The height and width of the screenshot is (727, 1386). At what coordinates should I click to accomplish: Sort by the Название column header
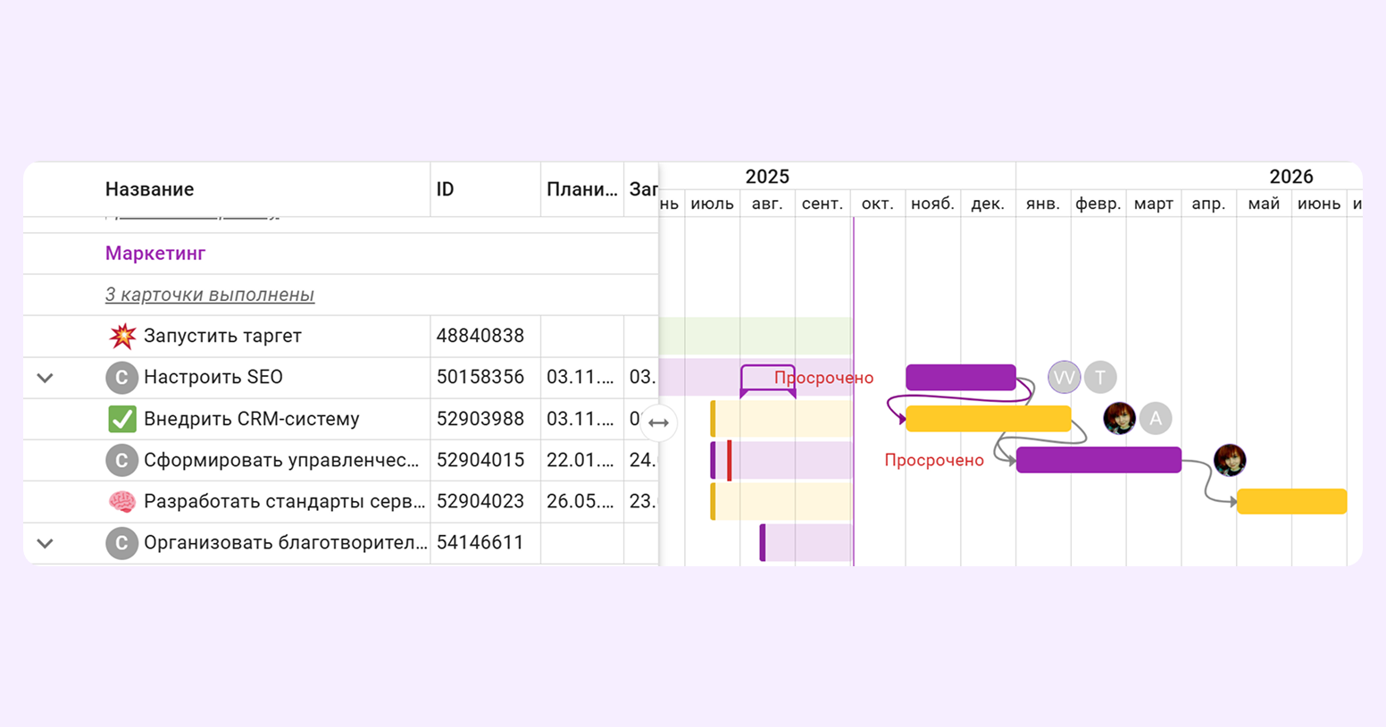(149, 189)
